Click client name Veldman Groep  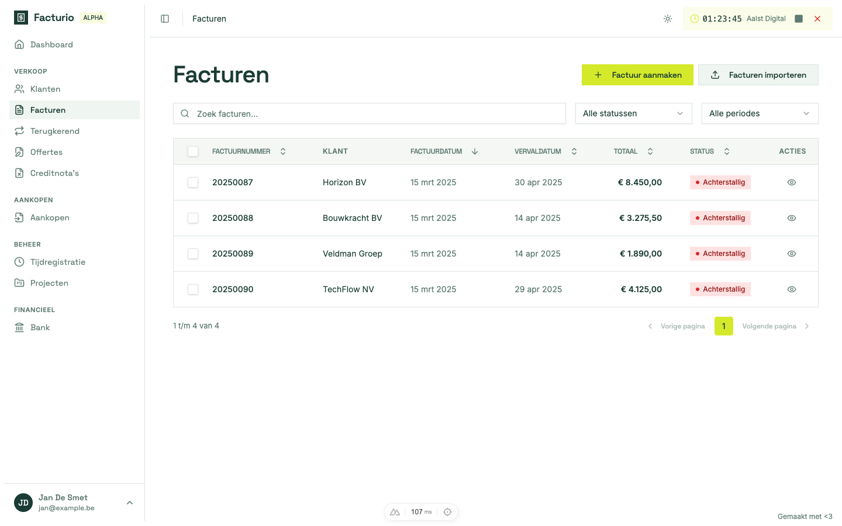coord(353,254)
